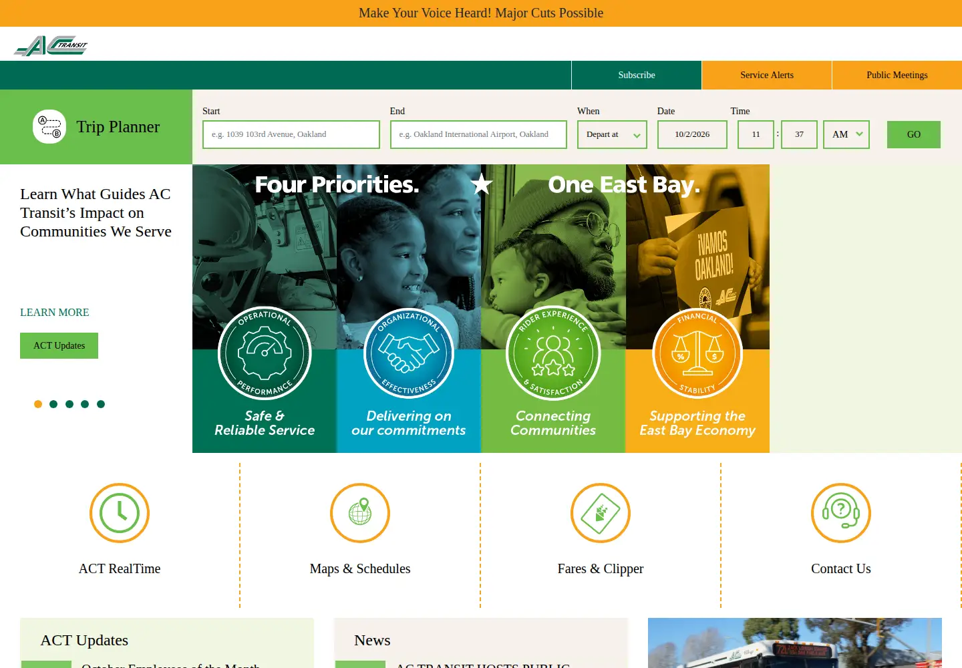Select the first orange carousel dot
Screen dimensions: 962x668
point(38,404)
